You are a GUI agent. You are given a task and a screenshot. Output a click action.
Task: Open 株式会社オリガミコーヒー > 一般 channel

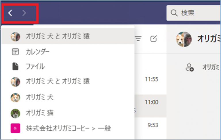(x=68, y=128)
